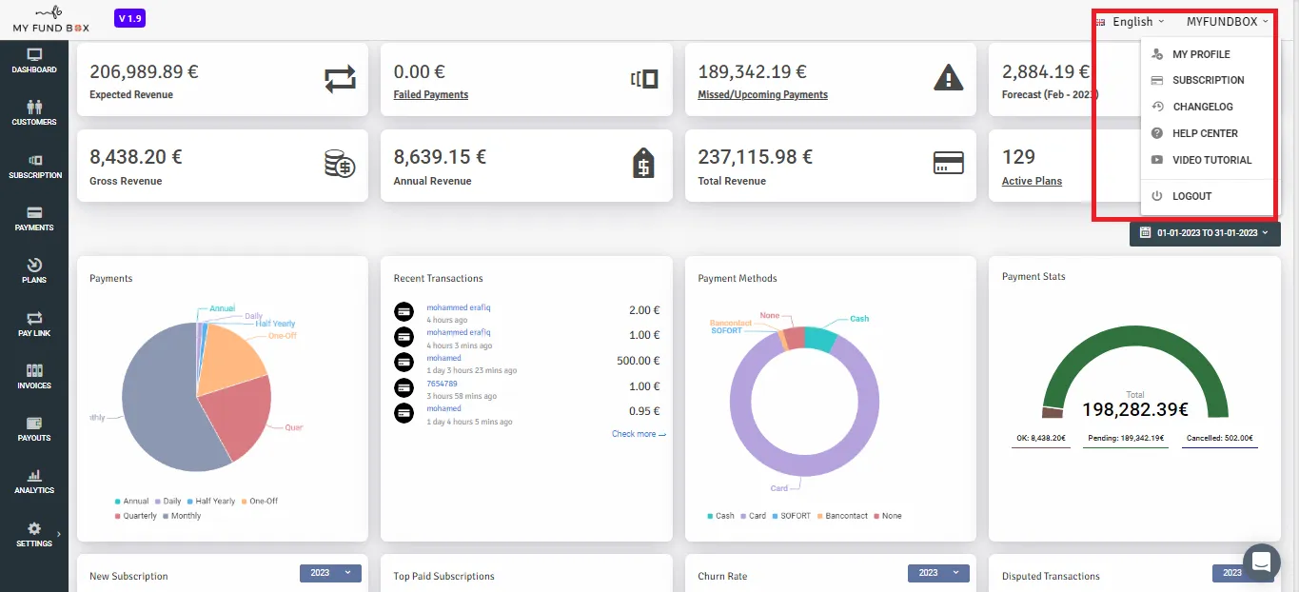Expand the Settings sidebar menu
The width and height of the screenshot is (1299, 592).
(34, 535)
